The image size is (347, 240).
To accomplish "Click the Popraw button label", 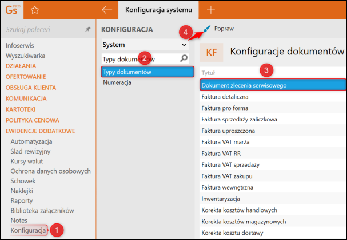I will (x=224, y=28).
